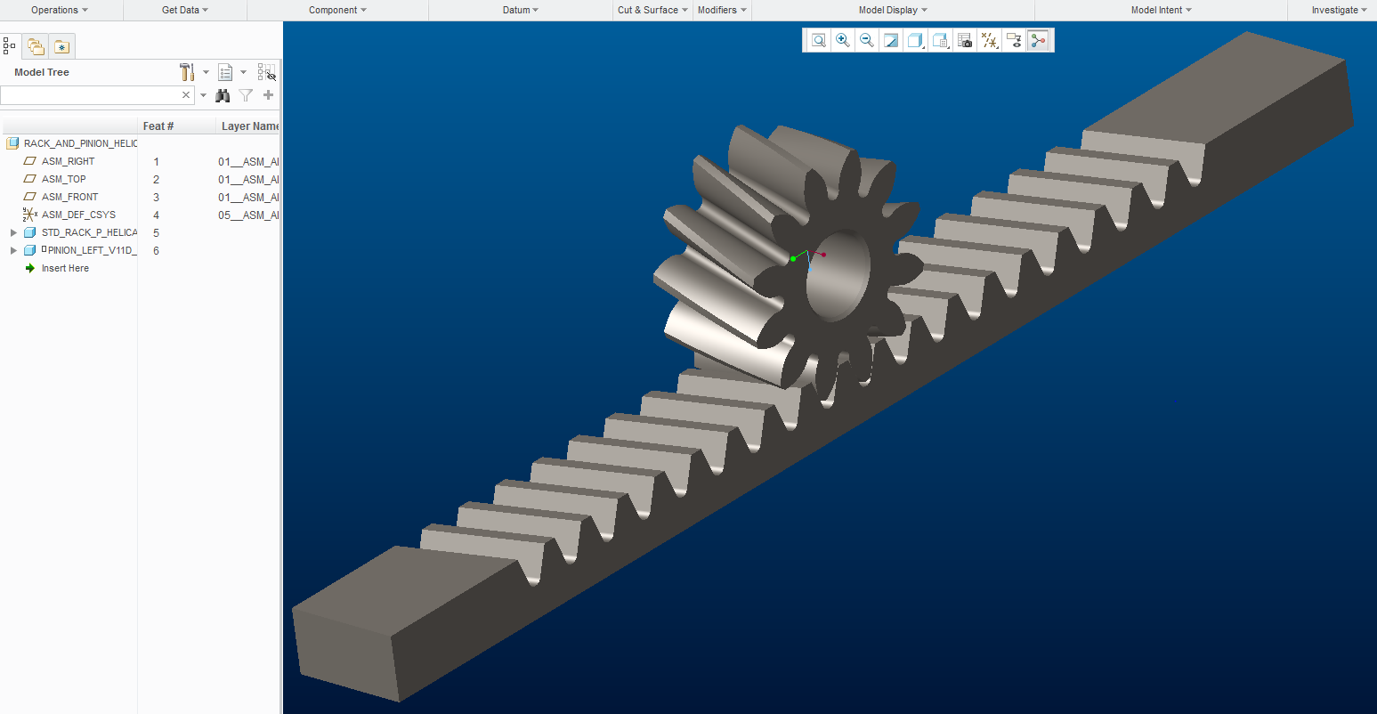Open the Model Display group dropdown
1377x714 pixels.
(x=893, y=10)
